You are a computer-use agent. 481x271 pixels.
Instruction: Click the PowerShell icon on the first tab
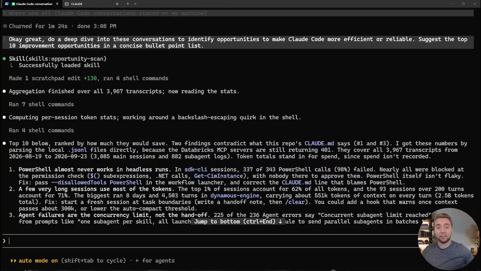[x=7, y=4]
